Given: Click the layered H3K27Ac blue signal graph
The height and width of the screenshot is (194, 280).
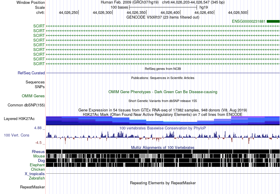Looking at the screenshot, I should click(163, 121).
